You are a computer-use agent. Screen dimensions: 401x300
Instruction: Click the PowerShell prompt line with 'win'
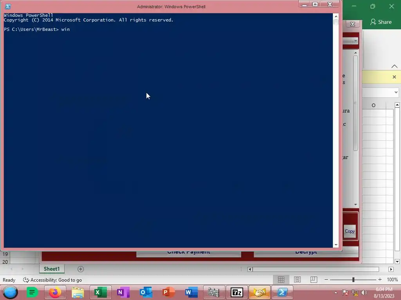tap(37, 29)
